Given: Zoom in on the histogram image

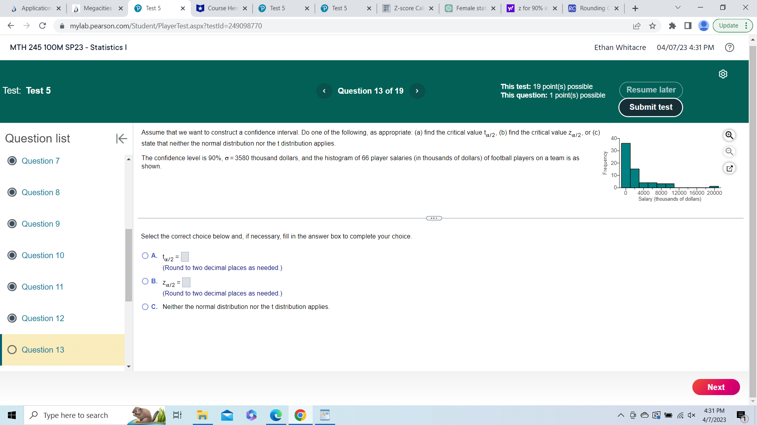Looking at the screenshot, I should click(x=729, y=135).
